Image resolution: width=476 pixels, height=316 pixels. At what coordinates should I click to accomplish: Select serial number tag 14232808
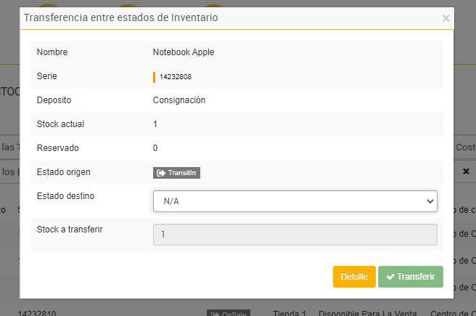tap(175, 76)
